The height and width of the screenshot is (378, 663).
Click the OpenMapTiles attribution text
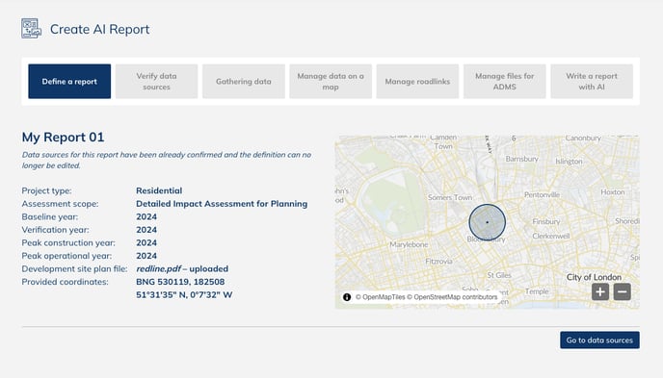coord(380,297)
